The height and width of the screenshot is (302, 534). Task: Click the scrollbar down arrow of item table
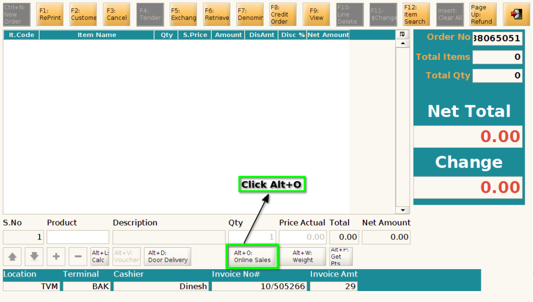403,210
